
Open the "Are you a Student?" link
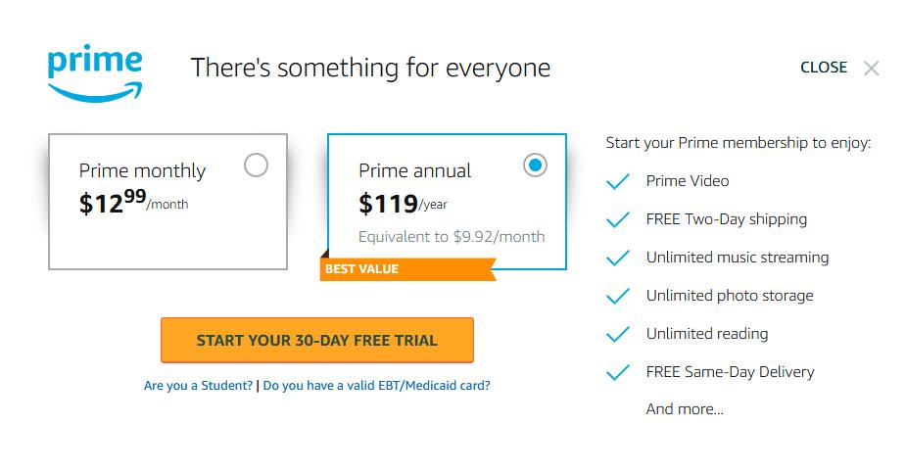pos(198,386)
